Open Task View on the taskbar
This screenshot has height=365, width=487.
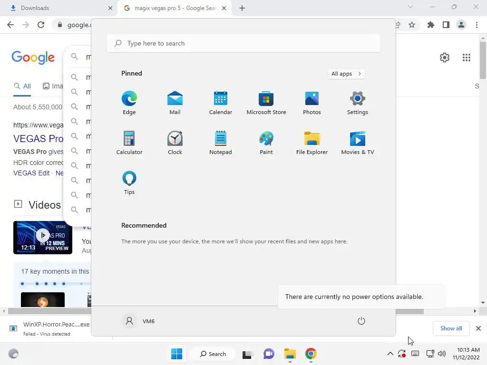tap(247, 354)
